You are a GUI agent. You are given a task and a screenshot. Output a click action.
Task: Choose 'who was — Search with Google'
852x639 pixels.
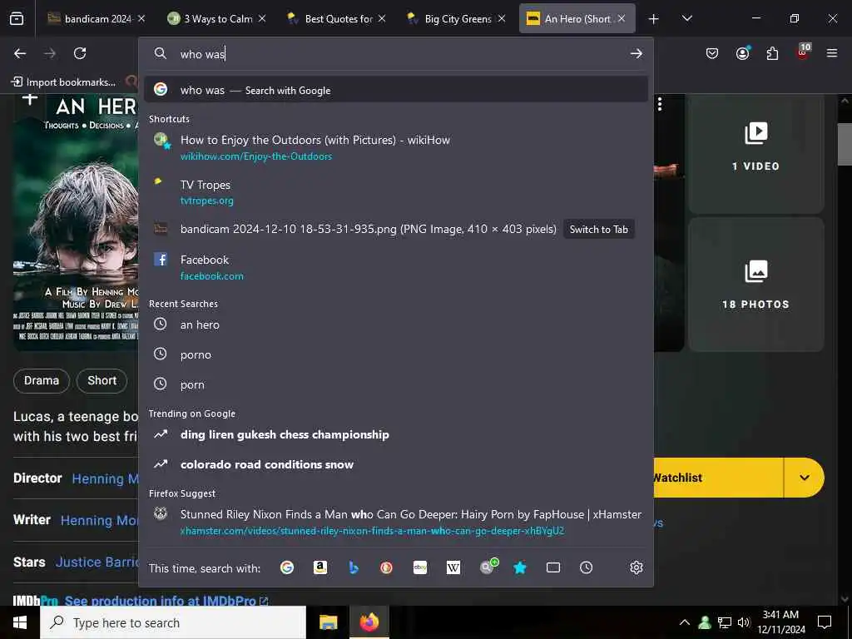pos(396,90)
